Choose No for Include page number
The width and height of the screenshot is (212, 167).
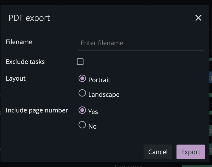coord(82,124)
